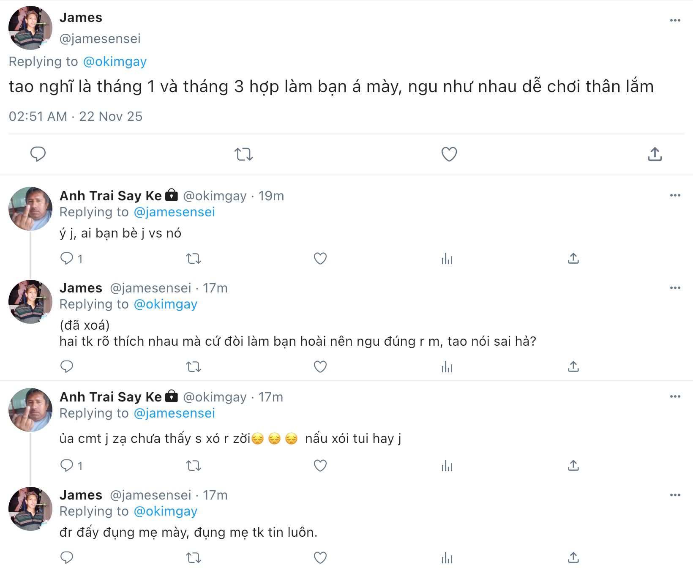Like the main tweet by James
This screenshot has width=693, height=568.
coord(449,154)
